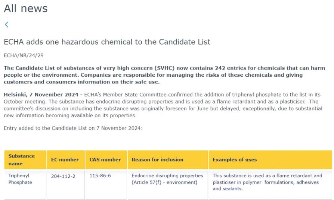
Task: Click the reference number ECHA/NR/24/29
Action: pyautogui.click(x=24, y=55)
